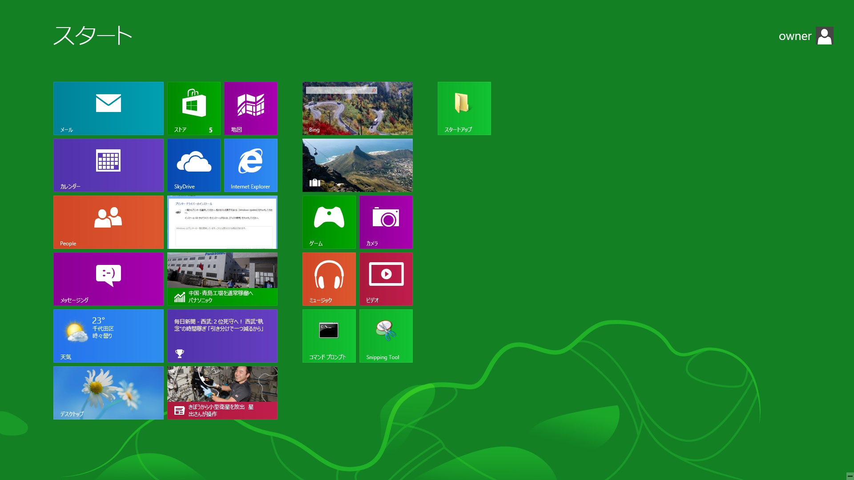Open the Calendar (カレンダー) tile
Viewport: 854px width, 480px height.
pos(108,165)
